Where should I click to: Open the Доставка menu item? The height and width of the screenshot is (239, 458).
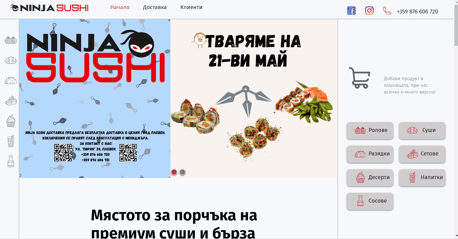point(155,7)
